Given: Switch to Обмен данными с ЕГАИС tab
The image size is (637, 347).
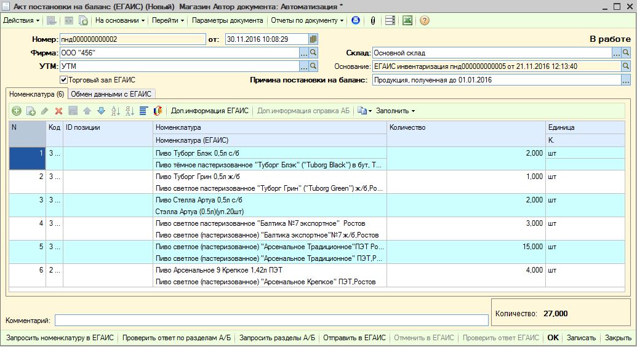Looking at the screenshot, I should [111, 94].
